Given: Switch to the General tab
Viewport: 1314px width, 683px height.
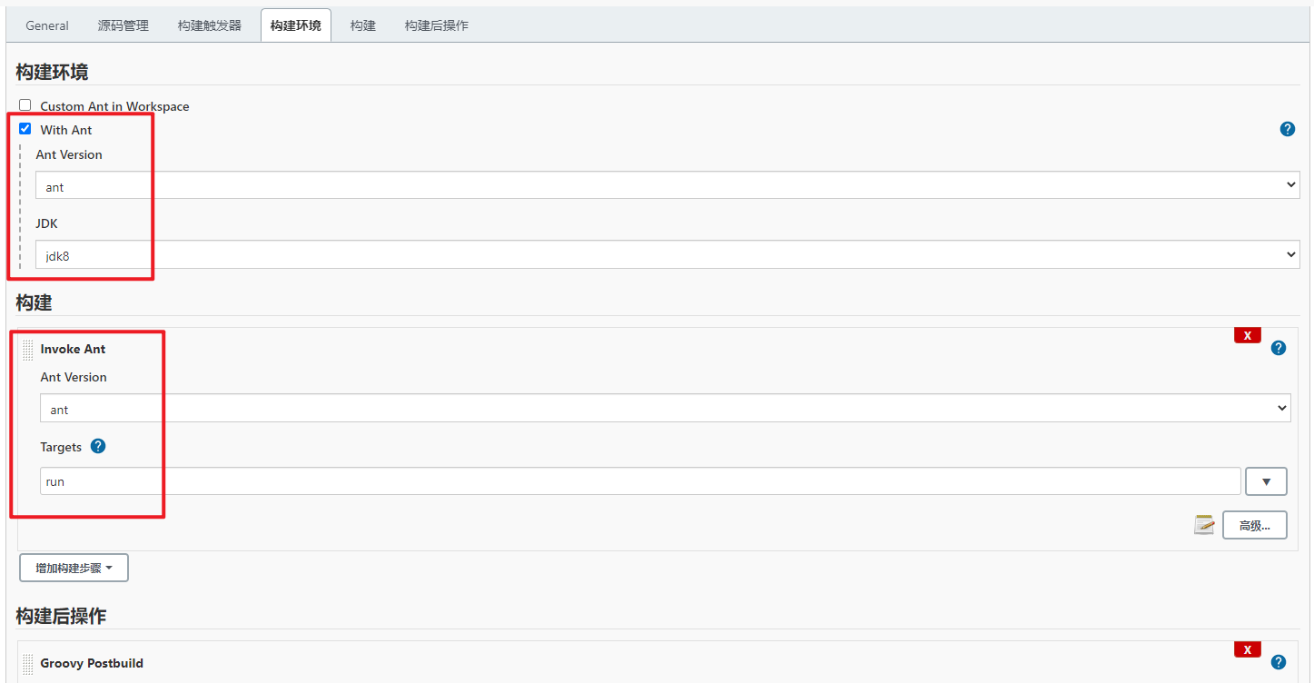Looking at the screenshot, I should point(47,25).
